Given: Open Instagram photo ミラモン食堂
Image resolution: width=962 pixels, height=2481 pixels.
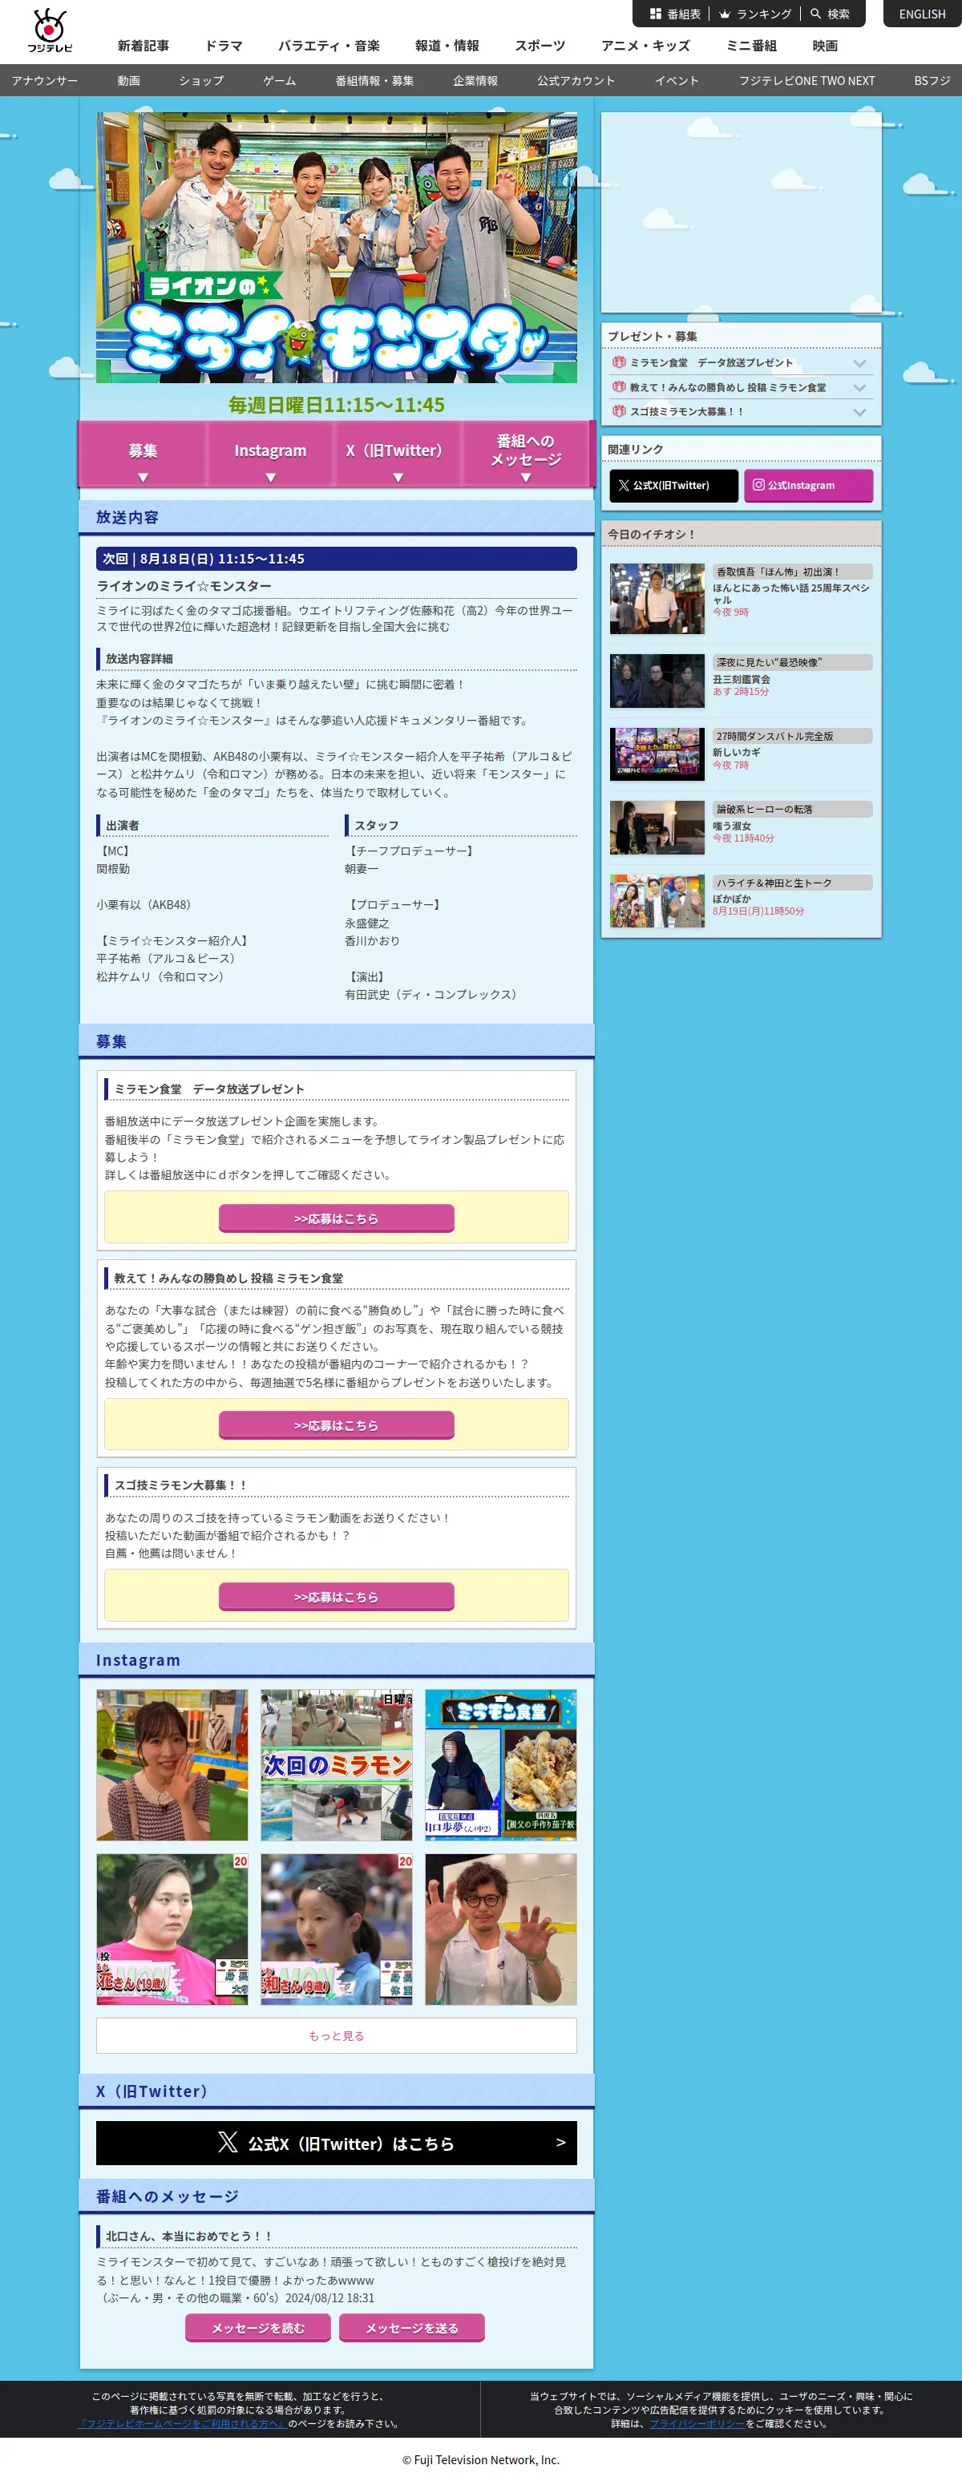Looking at the screenshot, I should 501,1764.
